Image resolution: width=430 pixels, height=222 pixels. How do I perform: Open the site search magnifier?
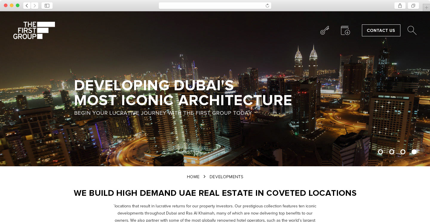tap(412, 30)
